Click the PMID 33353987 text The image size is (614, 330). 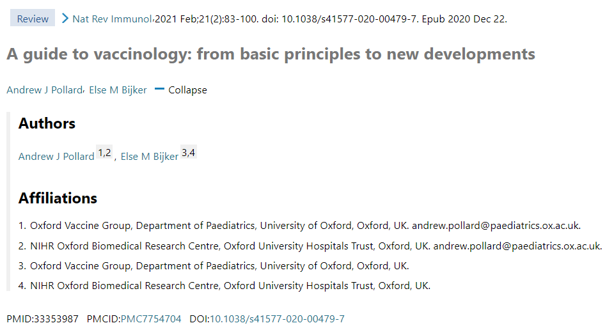pos(42,318)
